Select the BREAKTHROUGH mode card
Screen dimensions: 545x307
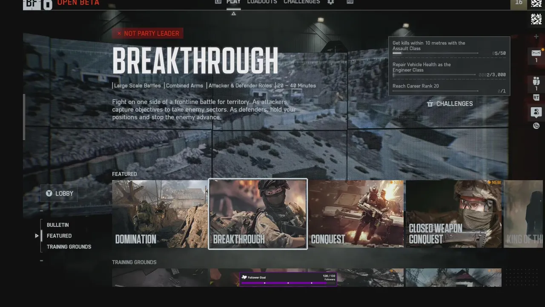pos(258,214)
